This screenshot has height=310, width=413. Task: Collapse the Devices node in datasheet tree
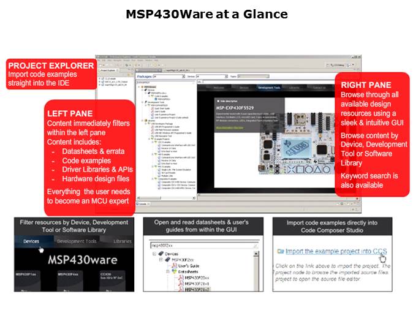(x=154, y=254)
